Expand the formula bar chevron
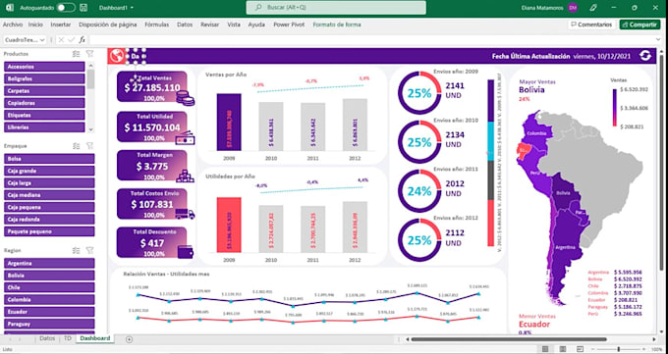The width and height of the screenshot is (668, 354). click(659, 40)
